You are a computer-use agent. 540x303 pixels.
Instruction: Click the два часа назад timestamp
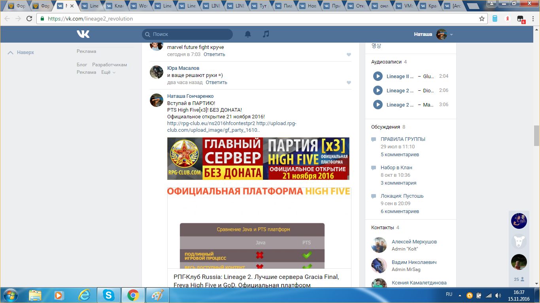[185, 82]
